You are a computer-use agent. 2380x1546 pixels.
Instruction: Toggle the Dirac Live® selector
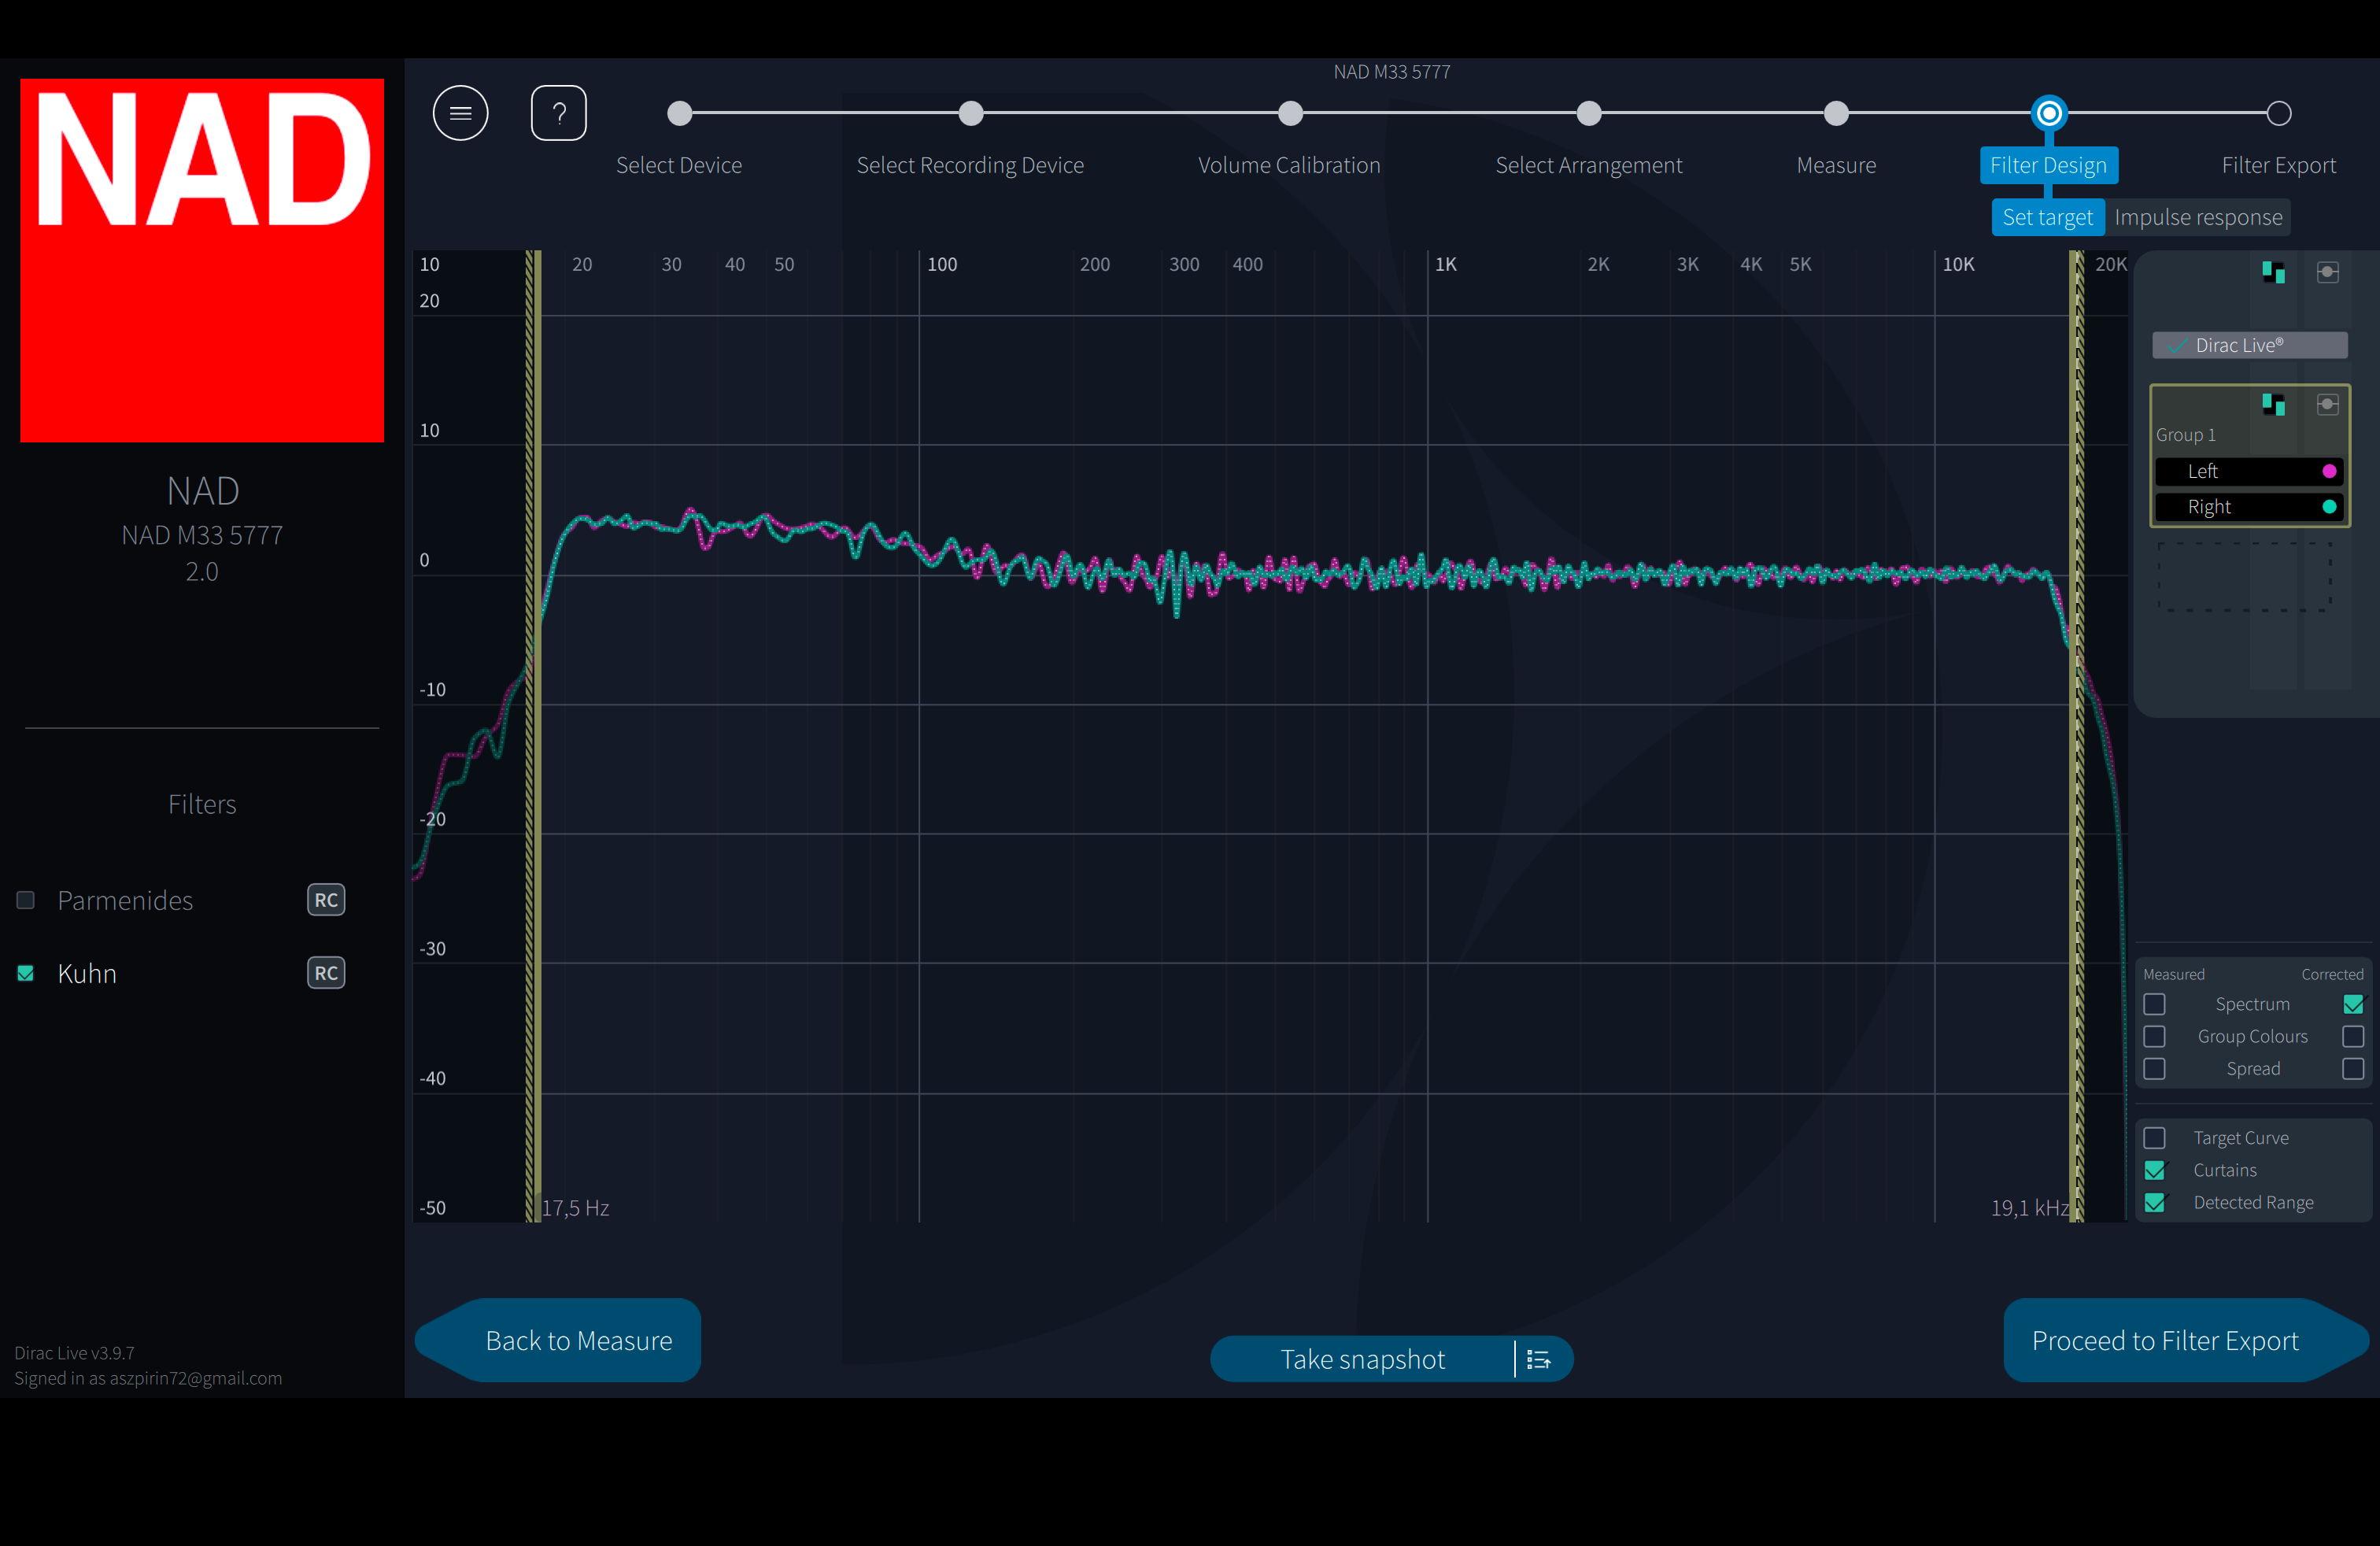coord(2249,345)
